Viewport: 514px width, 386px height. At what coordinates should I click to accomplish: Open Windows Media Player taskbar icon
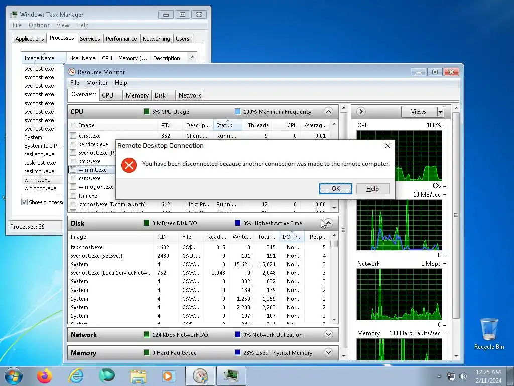pyautogui.click(x=169, y=376)
